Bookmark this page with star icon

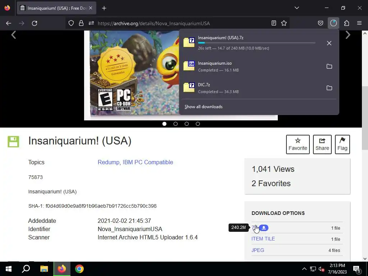pos(284,23)
